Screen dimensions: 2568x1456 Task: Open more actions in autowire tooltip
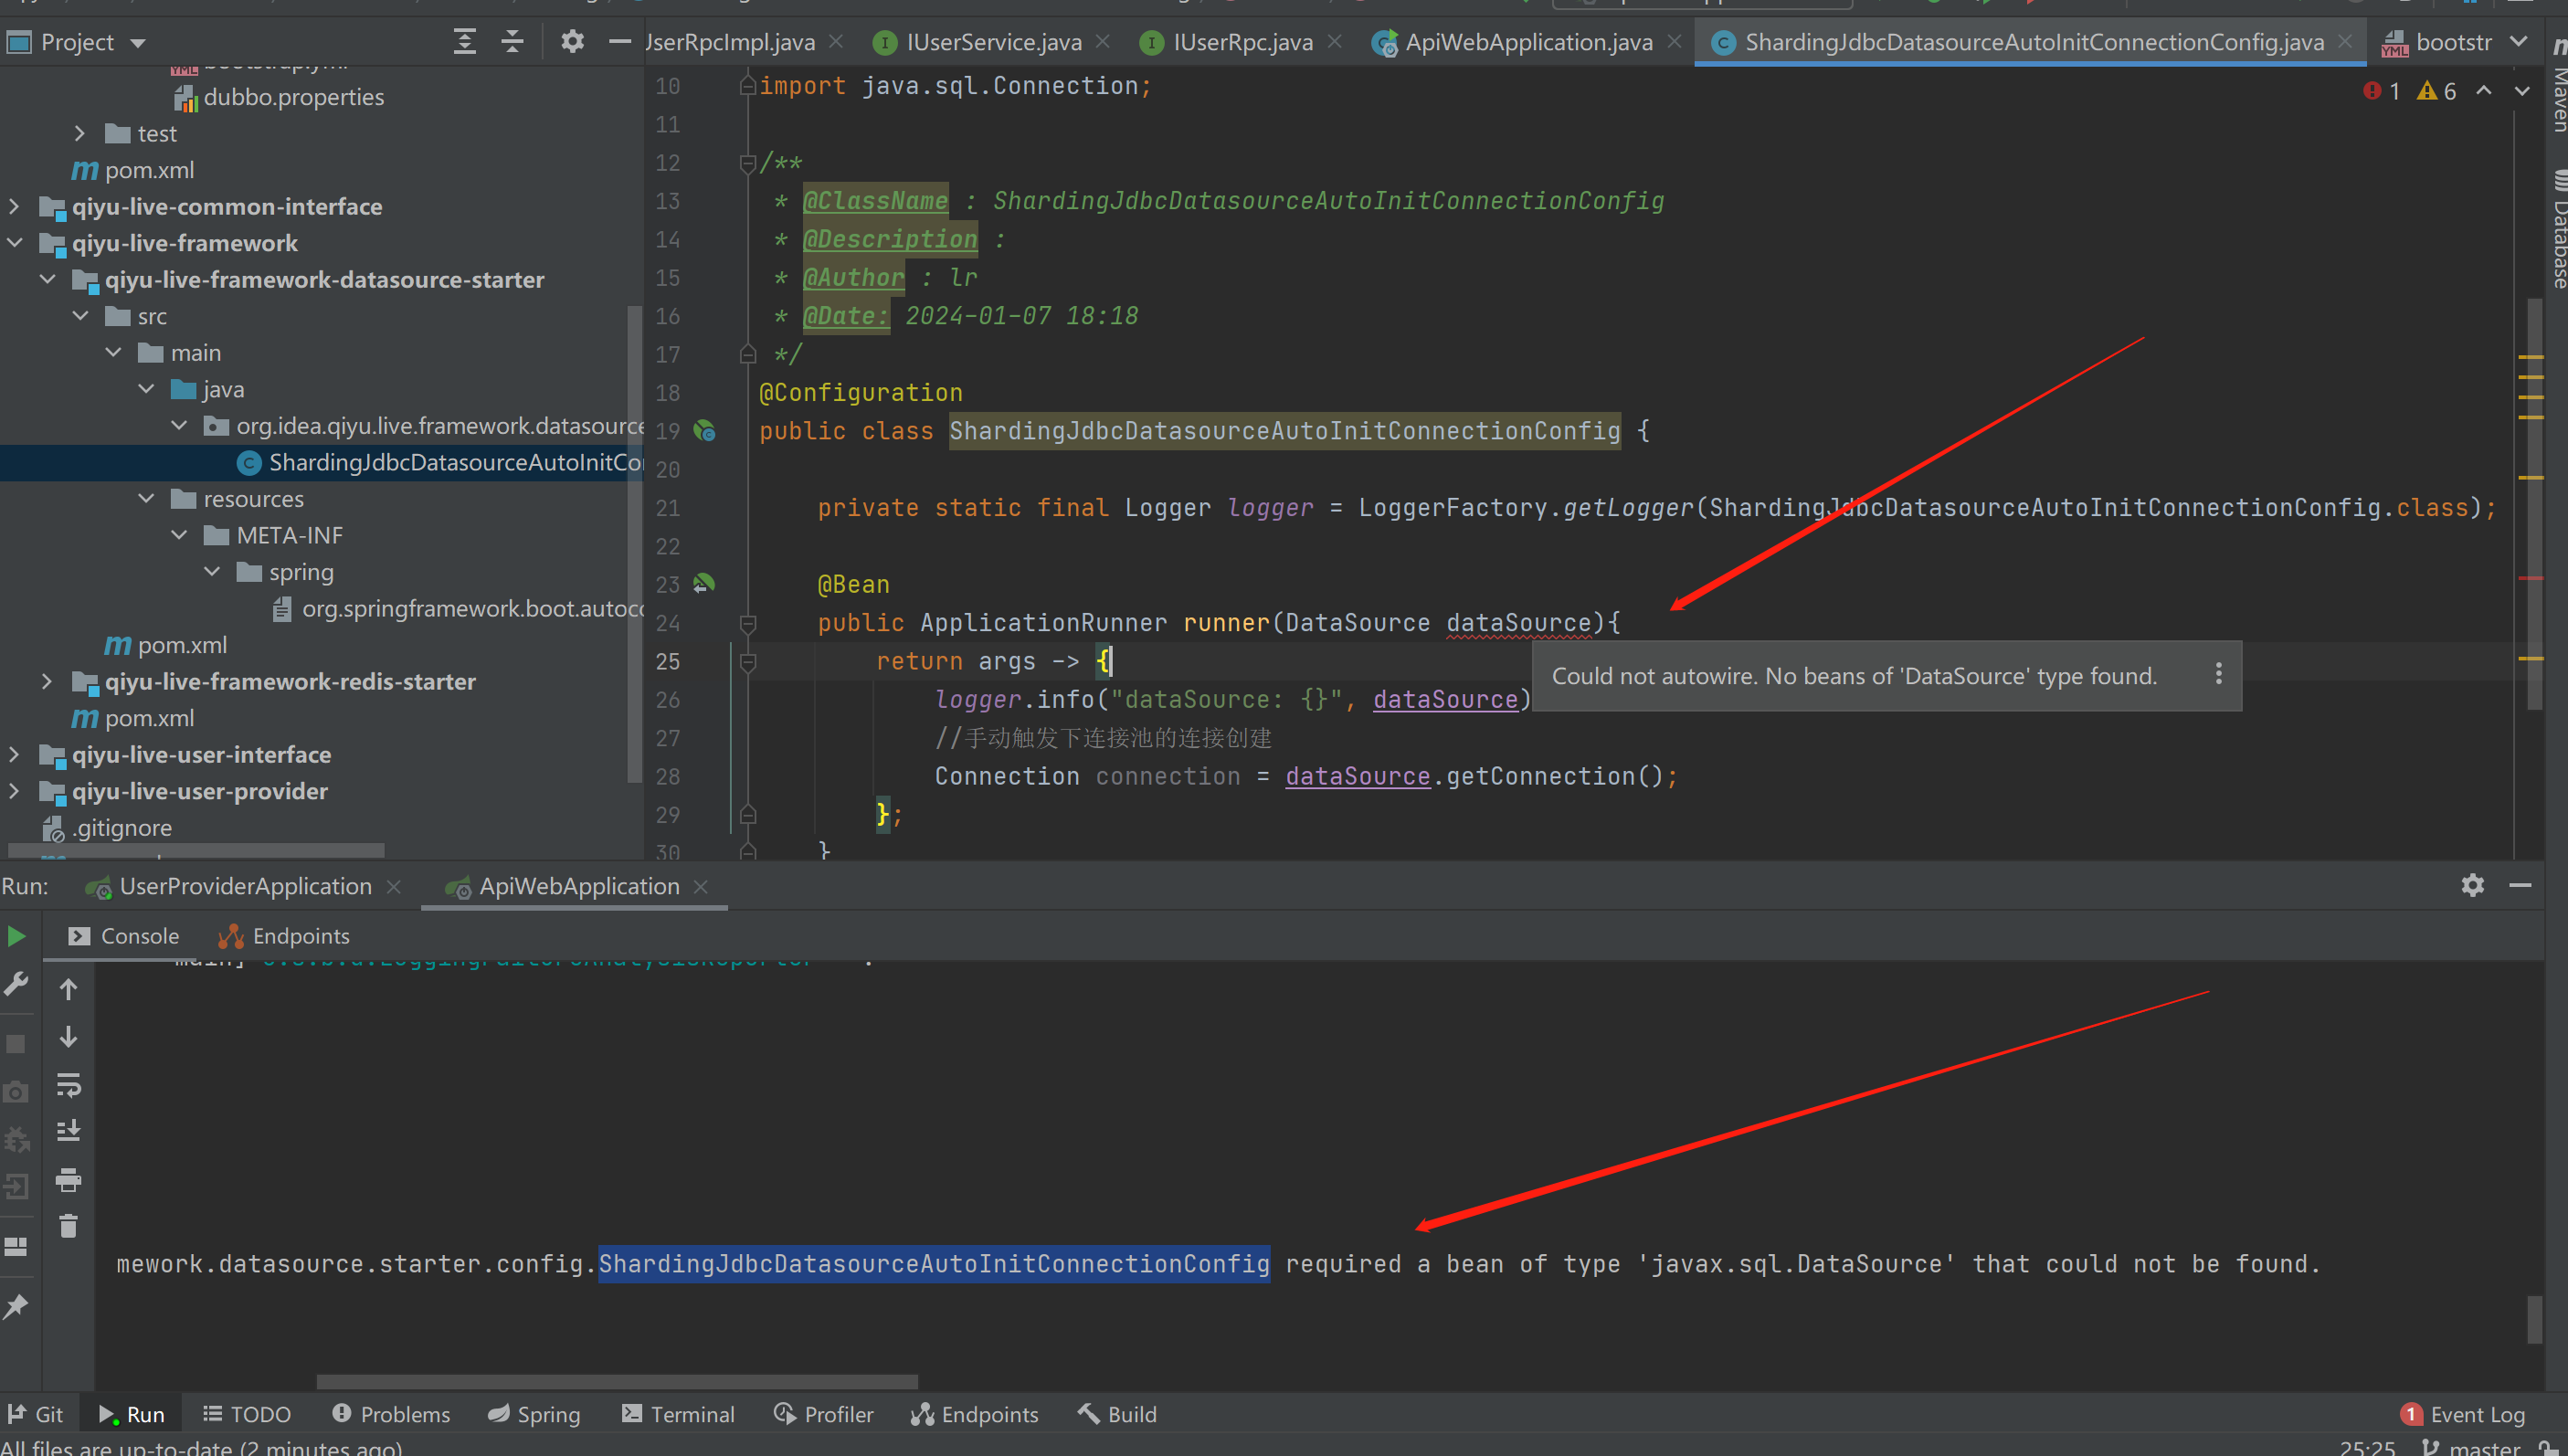(x=2218, y=675)
